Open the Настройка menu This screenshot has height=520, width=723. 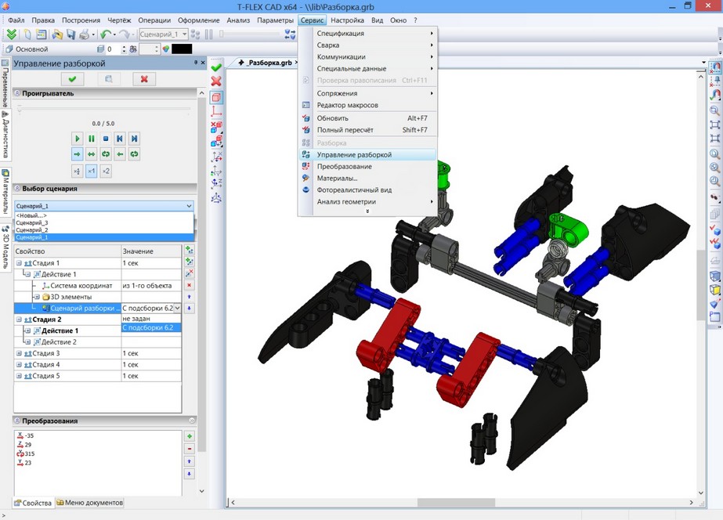(x=347, y=20)
